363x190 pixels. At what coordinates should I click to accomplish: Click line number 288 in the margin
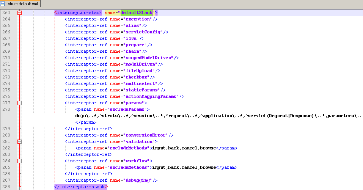(x=6, y=187)
